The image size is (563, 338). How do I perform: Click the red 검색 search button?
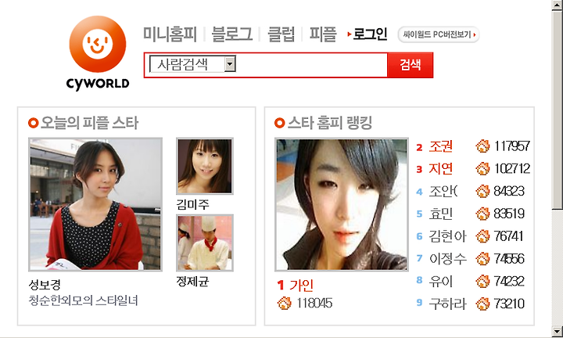[410, 65]
